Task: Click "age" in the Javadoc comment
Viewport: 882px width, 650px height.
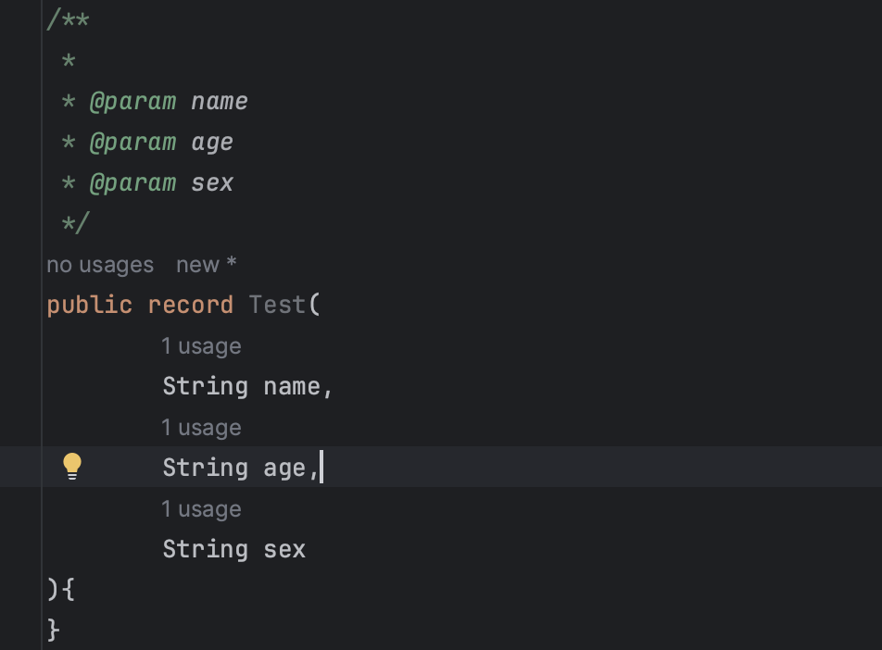Action: point(212,142)
